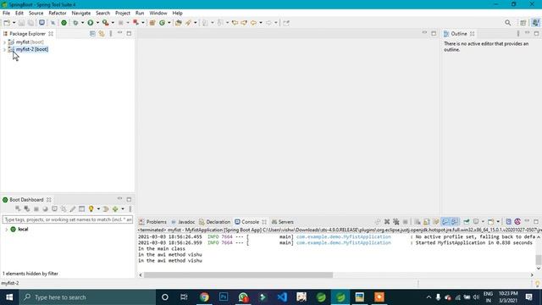The image size is (542, 305).
Task: Open the Run button dropdown arrow
Action: [x=97, y=23]
